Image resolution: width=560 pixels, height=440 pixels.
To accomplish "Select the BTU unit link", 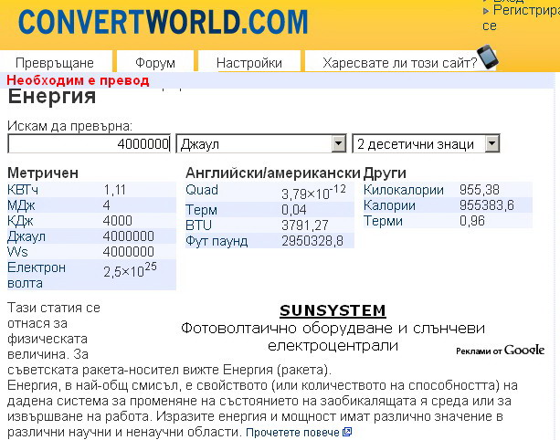I will (198, 225).
